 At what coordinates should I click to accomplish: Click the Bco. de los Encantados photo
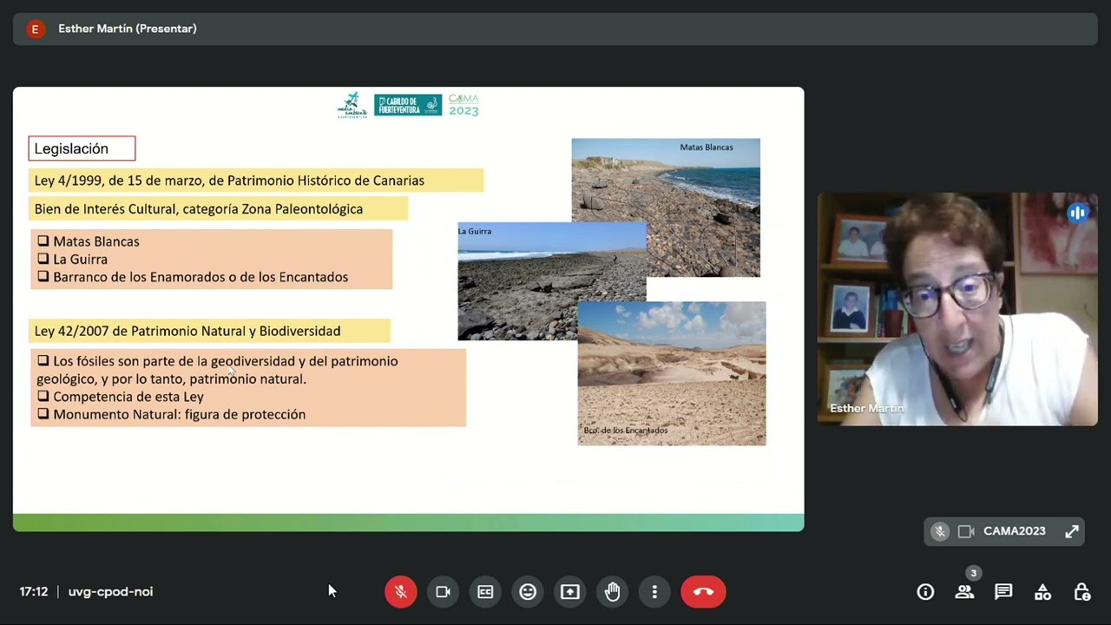[672, 373]
